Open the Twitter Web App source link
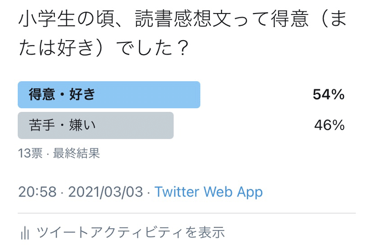Image resolution: width=374 pixels, height=245 pixels. [209, 192]
